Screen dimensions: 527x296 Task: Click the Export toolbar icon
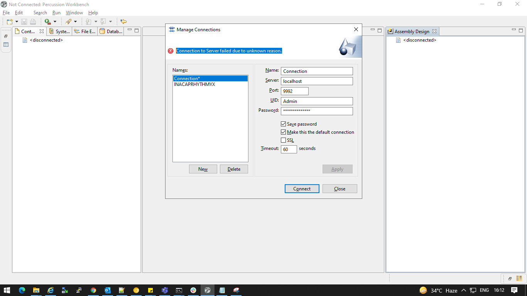(103, 21)
